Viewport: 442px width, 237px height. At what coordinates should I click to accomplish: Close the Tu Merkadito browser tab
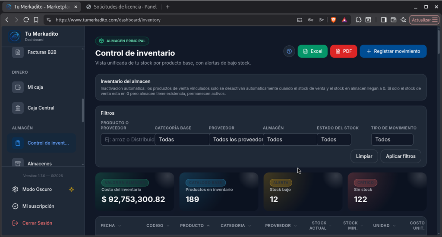(x=76, y=7)
